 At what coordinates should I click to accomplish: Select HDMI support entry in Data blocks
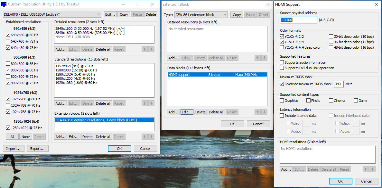217,75
